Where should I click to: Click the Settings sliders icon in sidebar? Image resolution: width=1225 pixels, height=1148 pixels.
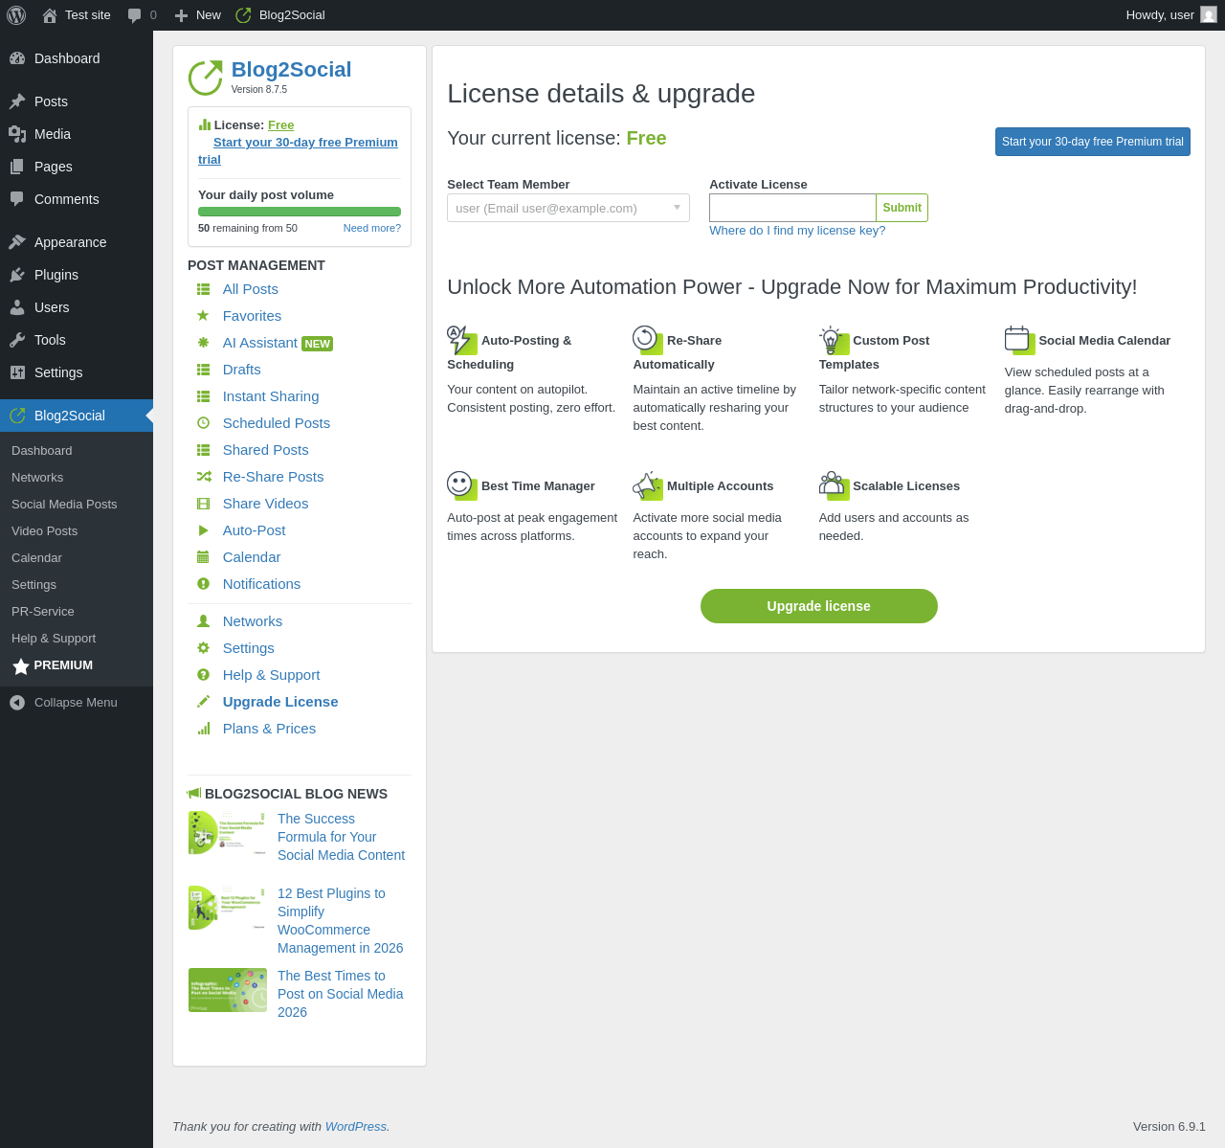(17, 372)
